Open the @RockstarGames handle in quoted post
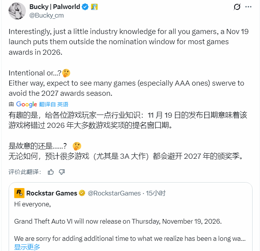 [x=114, y=193]
